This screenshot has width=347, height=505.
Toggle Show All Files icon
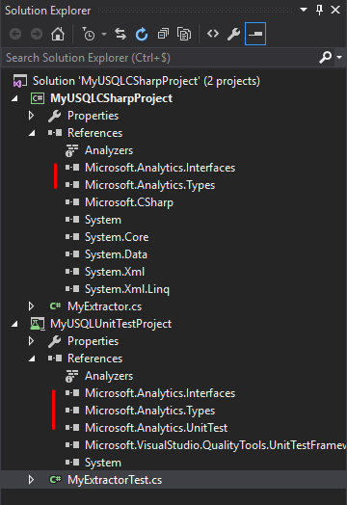point(184,34)
